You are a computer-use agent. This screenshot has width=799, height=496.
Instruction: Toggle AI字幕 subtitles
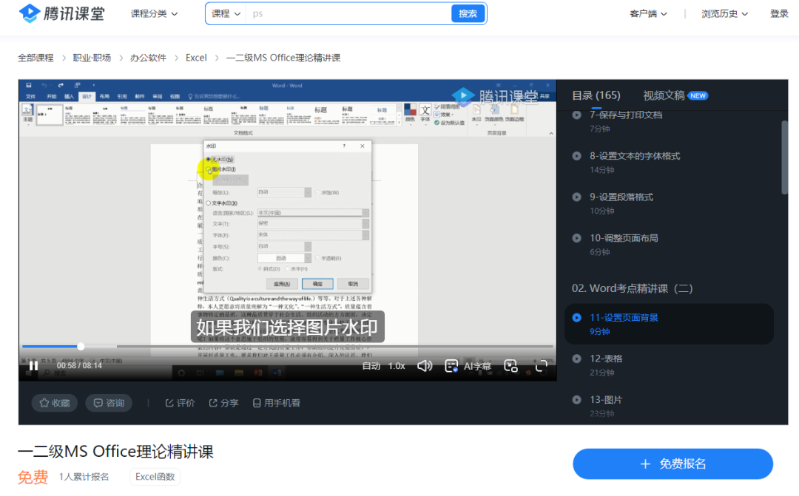[468, 365]
